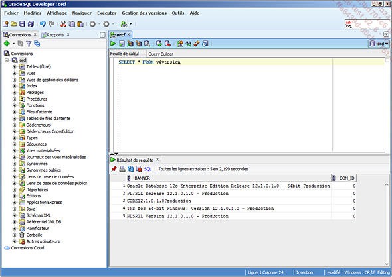Viewport: 392px width, 277px height.
Task: Rollback with the database red-mark icon
Action: click(167, 44)
